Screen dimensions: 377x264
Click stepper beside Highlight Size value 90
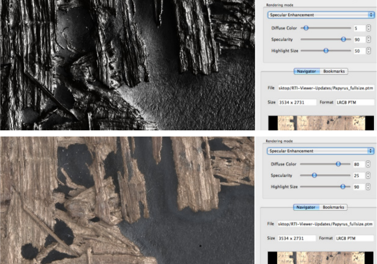coord(368,187)
